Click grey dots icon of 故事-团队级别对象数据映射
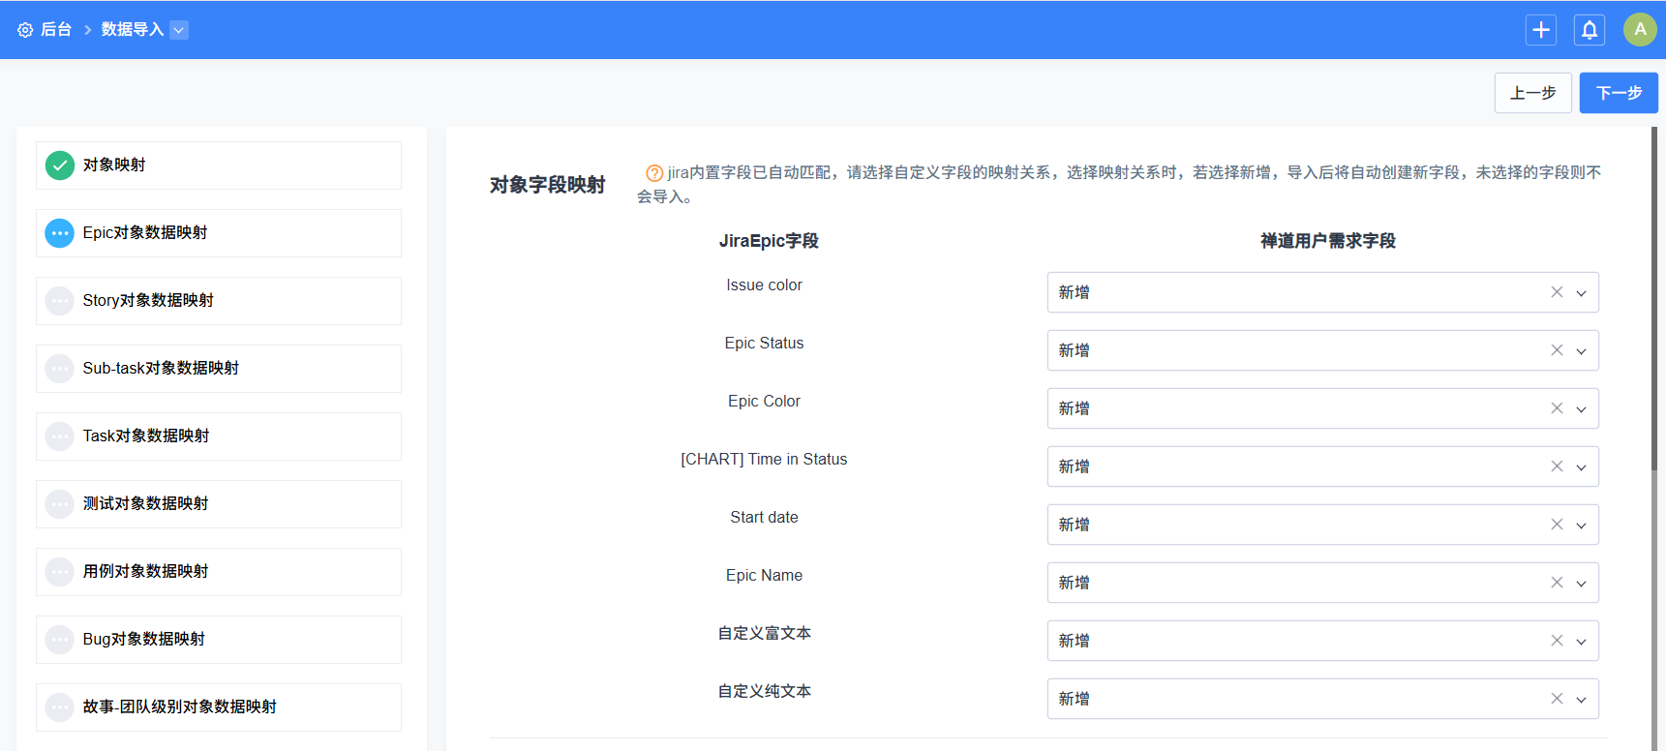Image resolution: width=1666 pixels, height=751 pixels. click(x=60, y=707)
